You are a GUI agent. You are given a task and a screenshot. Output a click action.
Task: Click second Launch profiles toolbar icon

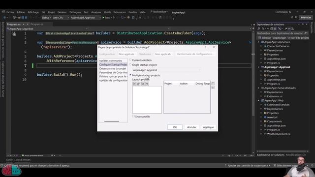[138, 84]
